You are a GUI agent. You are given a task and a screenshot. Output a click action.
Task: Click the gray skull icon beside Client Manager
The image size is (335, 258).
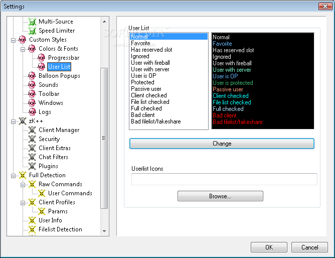click(x=32, y=130)
